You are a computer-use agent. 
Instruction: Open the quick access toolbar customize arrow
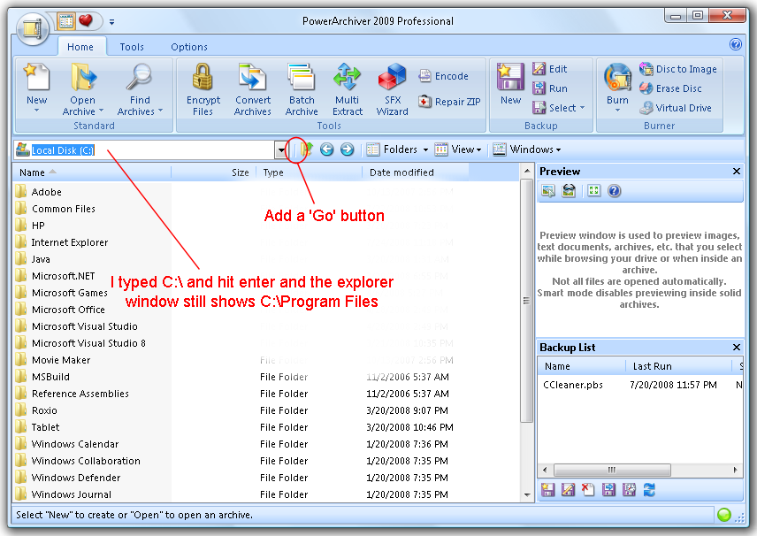[112, 22]
